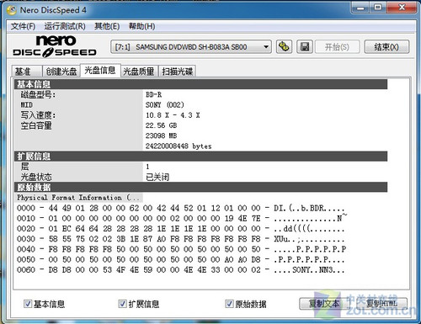Open the 文件(F) menu

click(x=23, y=26)
